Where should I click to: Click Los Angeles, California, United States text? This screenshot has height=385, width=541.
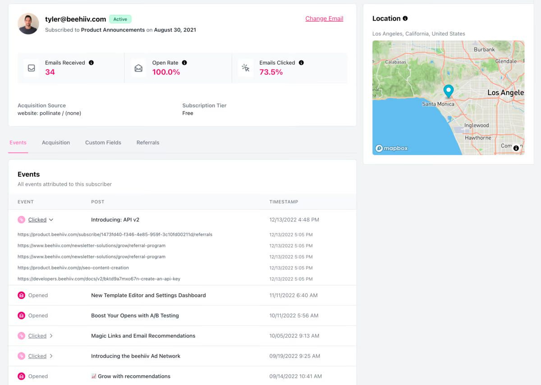[419, 34]
